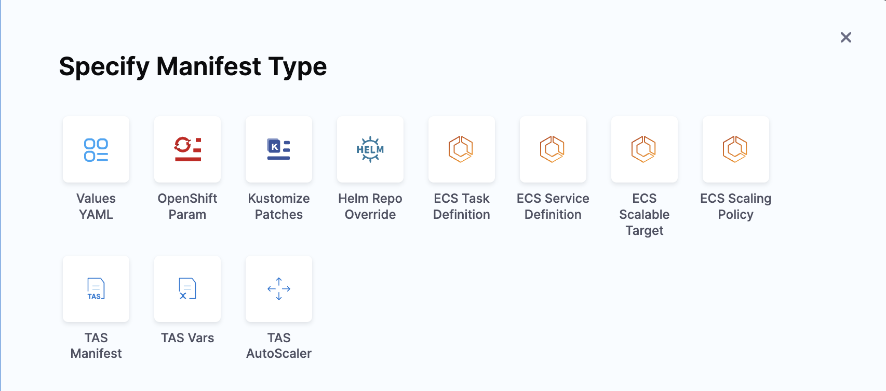Pick the TAS AutoScaler arrows icon

(279, 289)
